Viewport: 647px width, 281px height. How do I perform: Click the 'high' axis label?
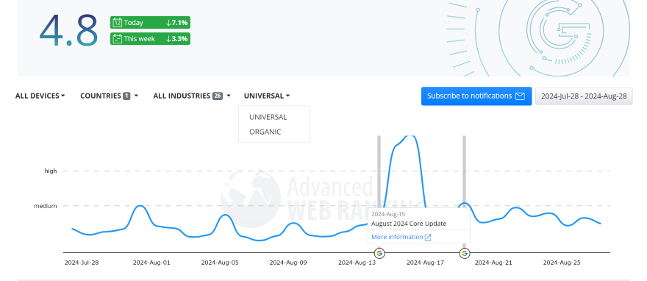[50, 171]
